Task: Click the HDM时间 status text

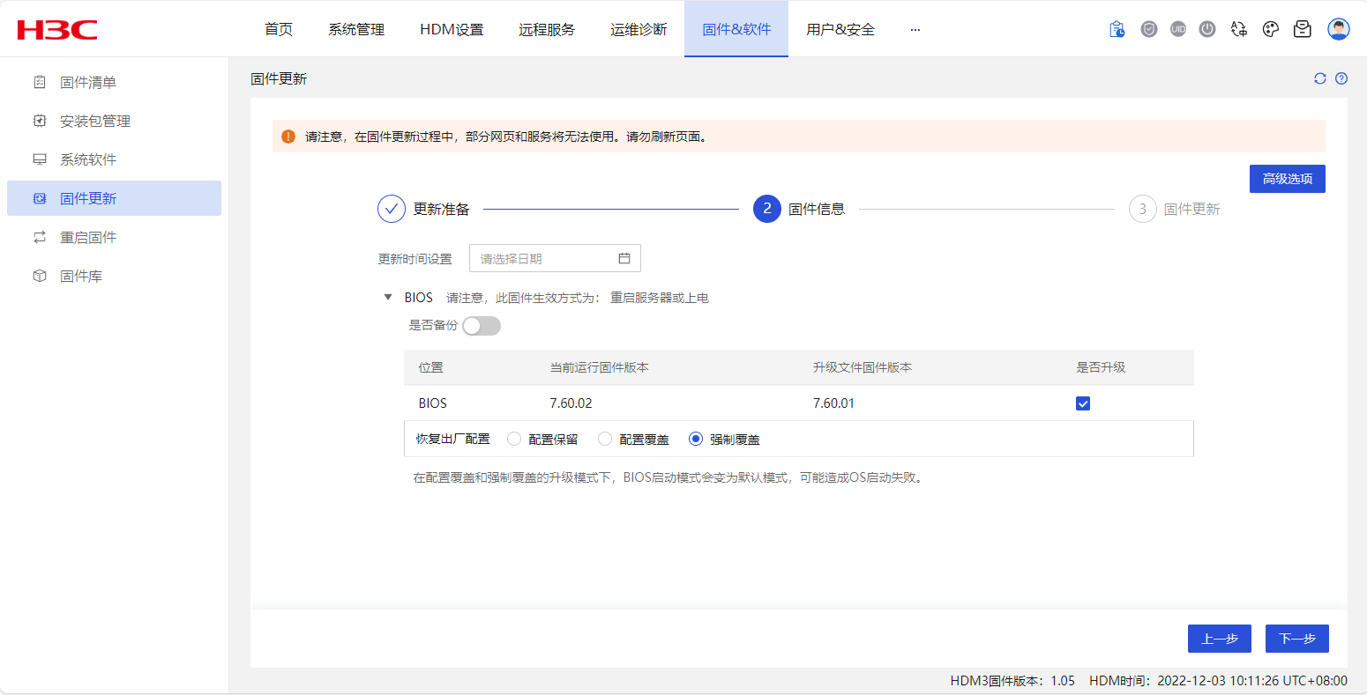Action: [x=1219, y=681]
